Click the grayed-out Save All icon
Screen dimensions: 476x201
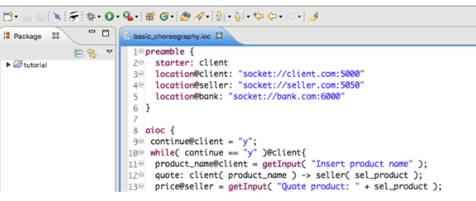point(40,17)
